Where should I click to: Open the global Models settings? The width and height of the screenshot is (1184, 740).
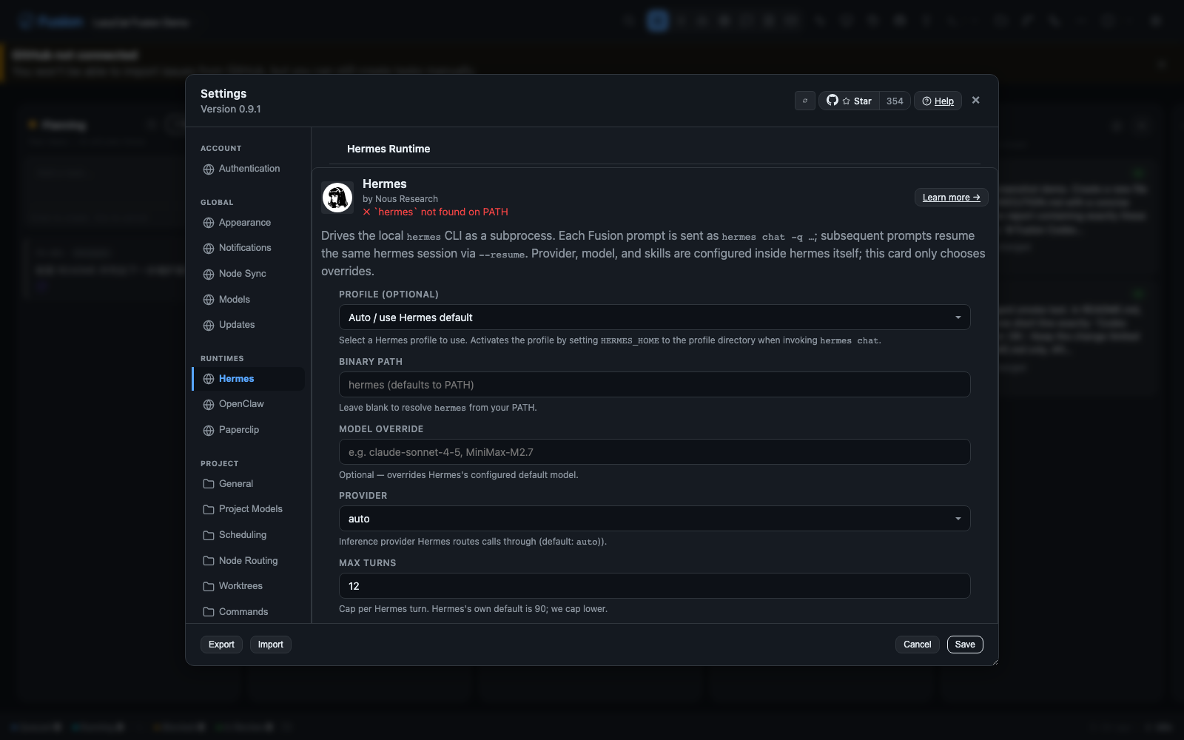pyautogui.click(x=249, y=300)
